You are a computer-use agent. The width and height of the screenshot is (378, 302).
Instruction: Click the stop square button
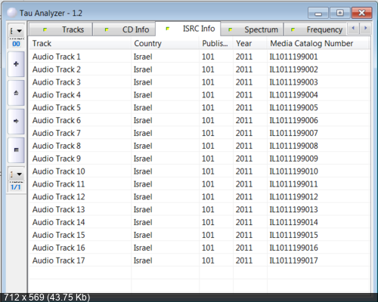click(x=16, y=150)
